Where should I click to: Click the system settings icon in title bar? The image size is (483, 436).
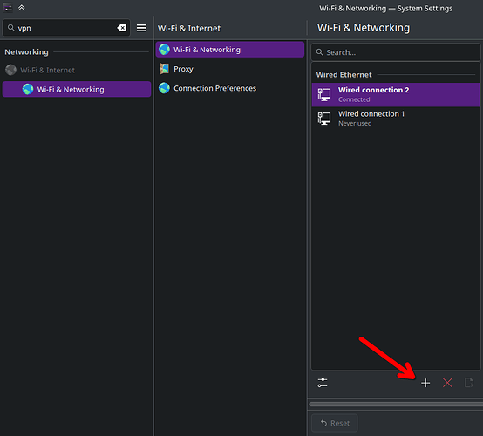click(x=8, y=7)
